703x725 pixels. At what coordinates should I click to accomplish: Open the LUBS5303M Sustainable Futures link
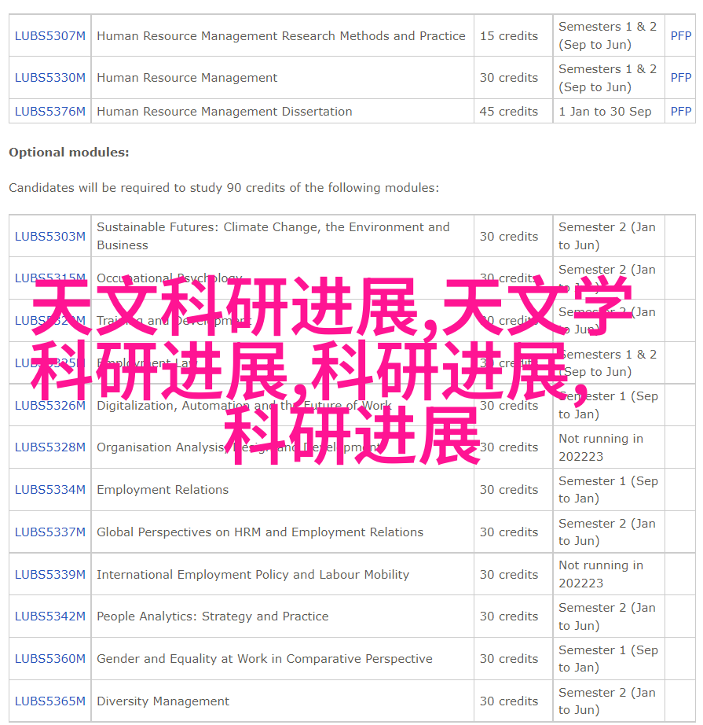point(49,236)
